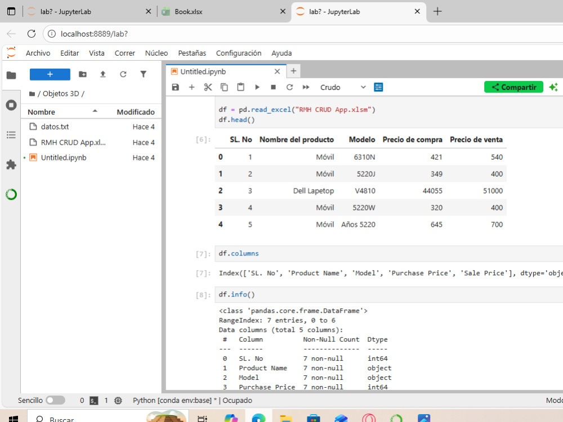
Task: Create a new folder in file browser
Action: tap(83, 74)
